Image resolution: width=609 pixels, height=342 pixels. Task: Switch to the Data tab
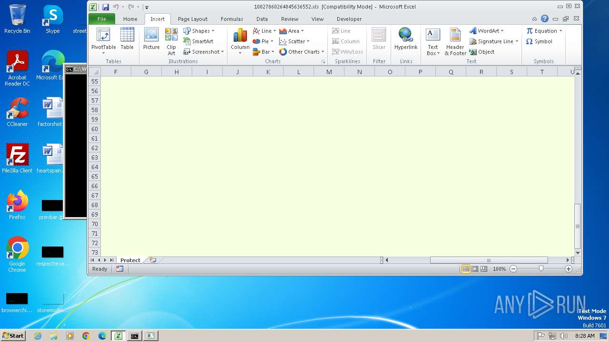click(262, 19)
